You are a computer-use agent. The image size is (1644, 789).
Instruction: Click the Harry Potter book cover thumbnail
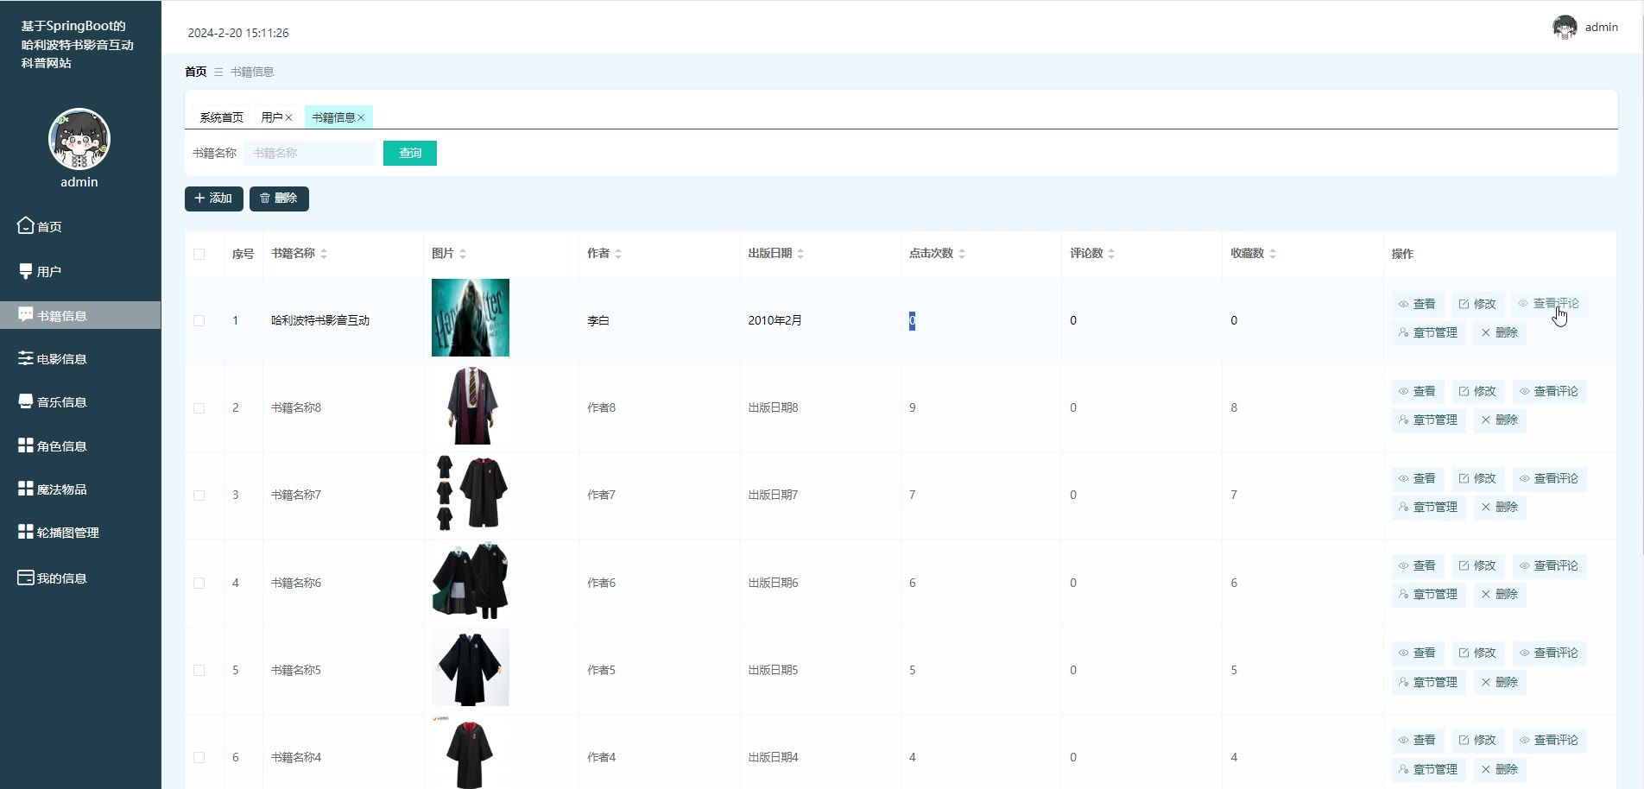click(471, 318)
